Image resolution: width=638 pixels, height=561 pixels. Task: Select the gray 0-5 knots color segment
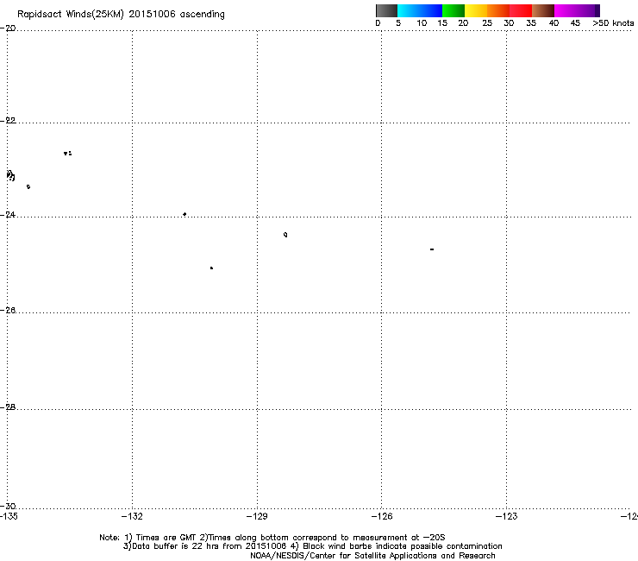click(x=386, y=10)
